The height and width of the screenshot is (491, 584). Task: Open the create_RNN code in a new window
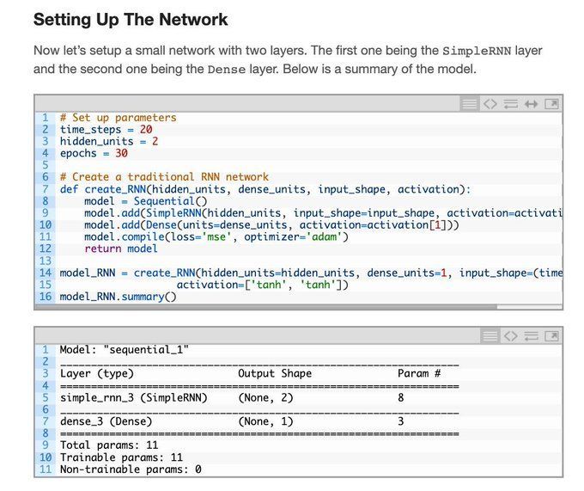[551, 104]
